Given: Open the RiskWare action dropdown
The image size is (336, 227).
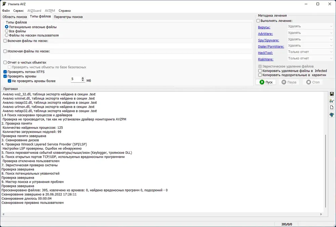Looking at the screenshot, I should (x=310, y=58).
